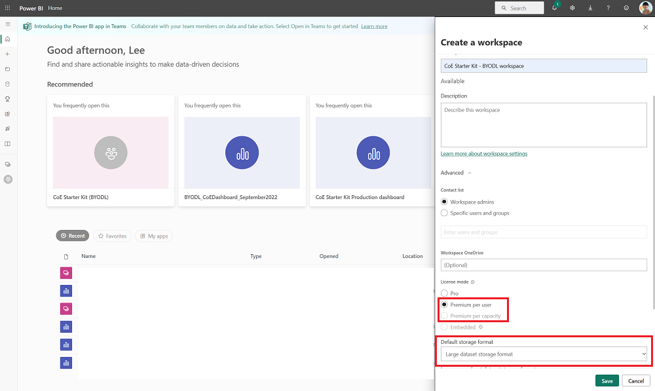Switch to the Recent tab
The image size is (655, 391).
[x=73, y=236]
